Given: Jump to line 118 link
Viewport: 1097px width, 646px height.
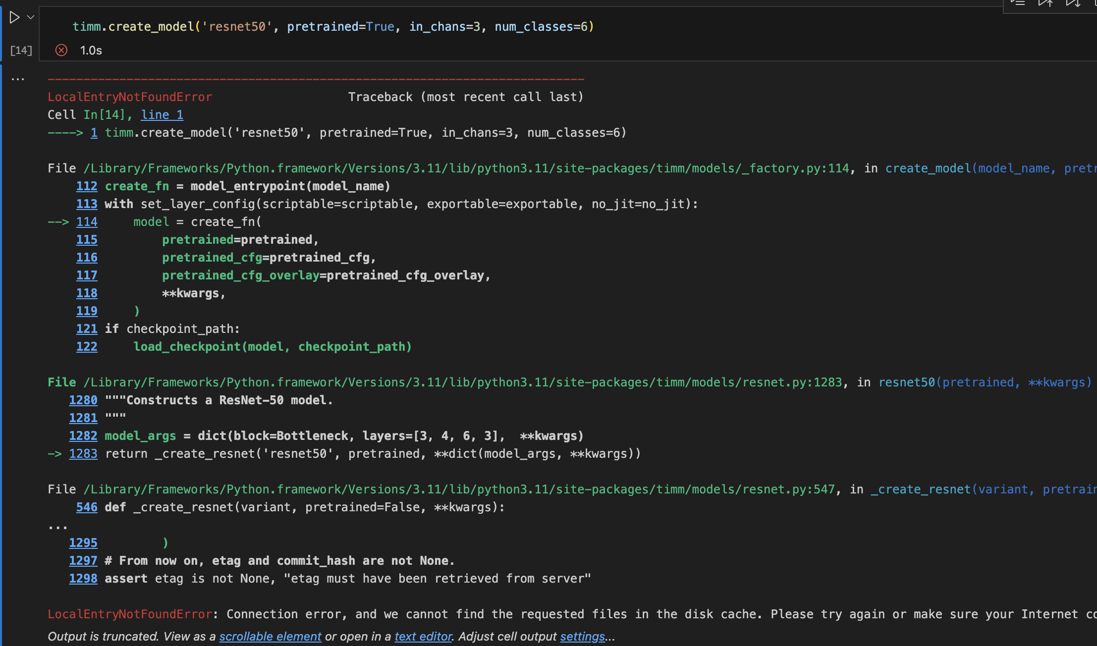Looking at the screenshot, I should click(x=87, y=293).
